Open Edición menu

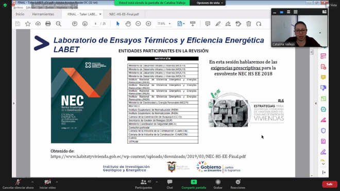(30, 7)
